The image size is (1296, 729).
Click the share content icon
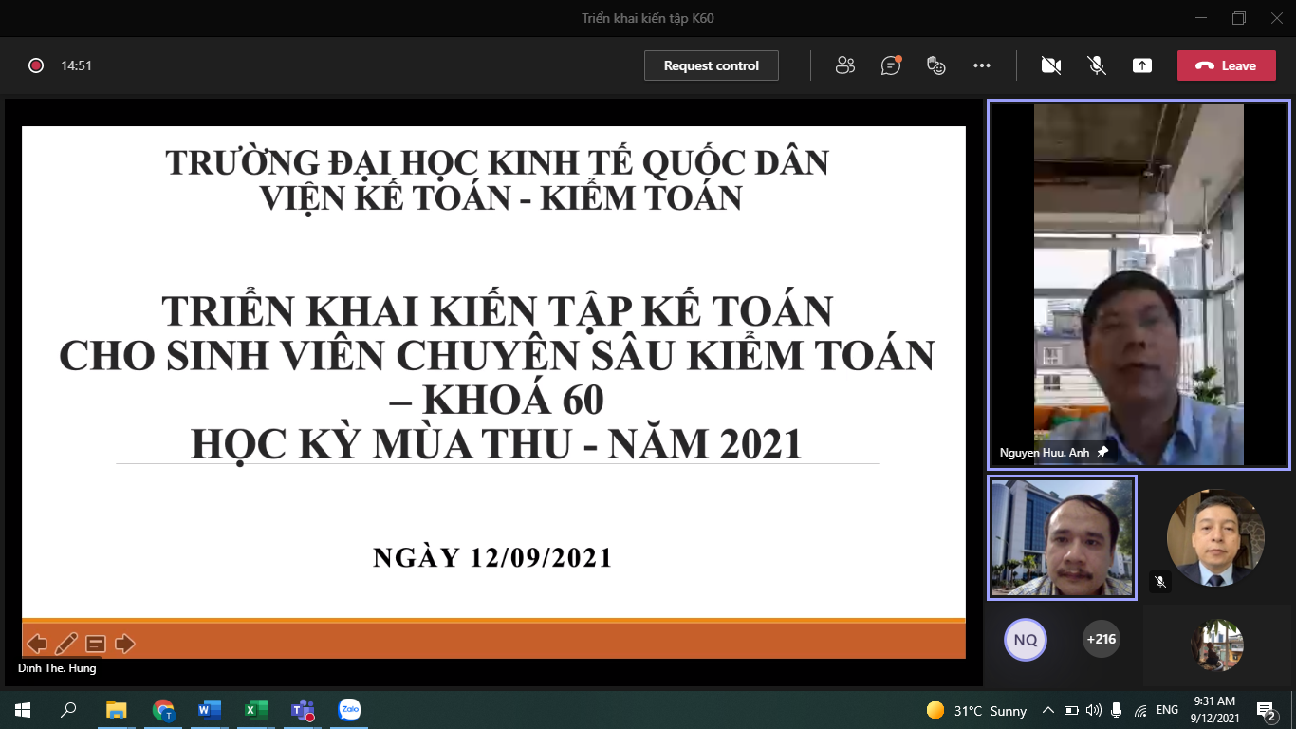1142,65
